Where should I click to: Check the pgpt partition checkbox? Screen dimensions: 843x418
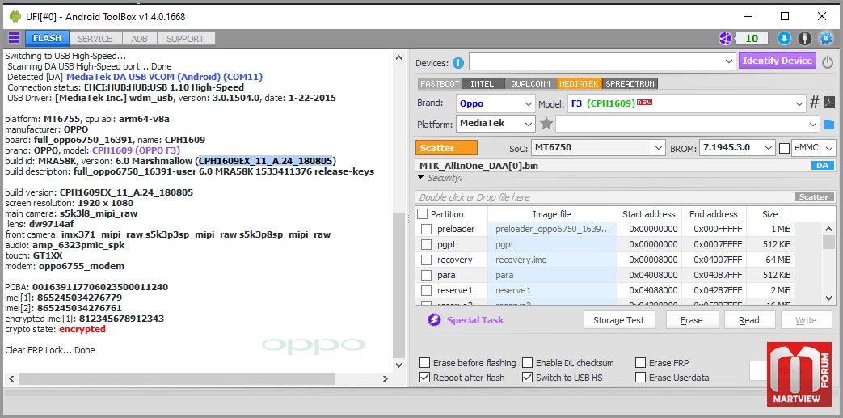[x=426, y=245]
